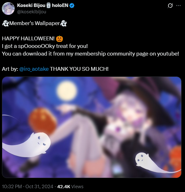Click the blue verified checkmark badge
The height and width of the screenshot is (192, 185).
coord(72,5)
